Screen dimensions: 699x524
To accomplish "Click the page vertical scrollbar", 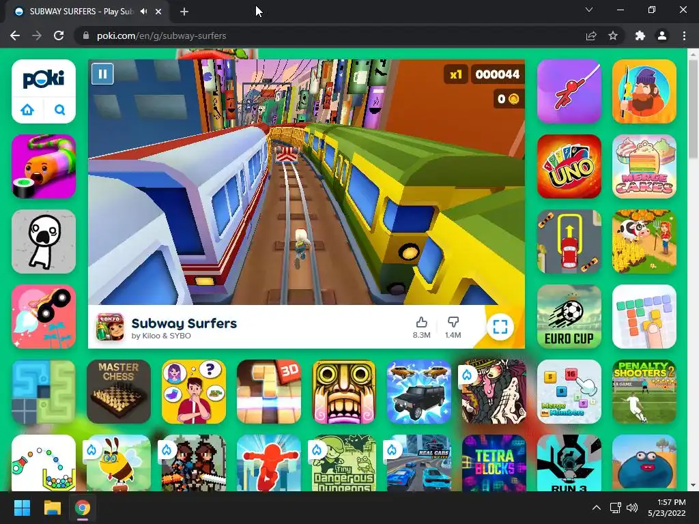I will [694, 108].
